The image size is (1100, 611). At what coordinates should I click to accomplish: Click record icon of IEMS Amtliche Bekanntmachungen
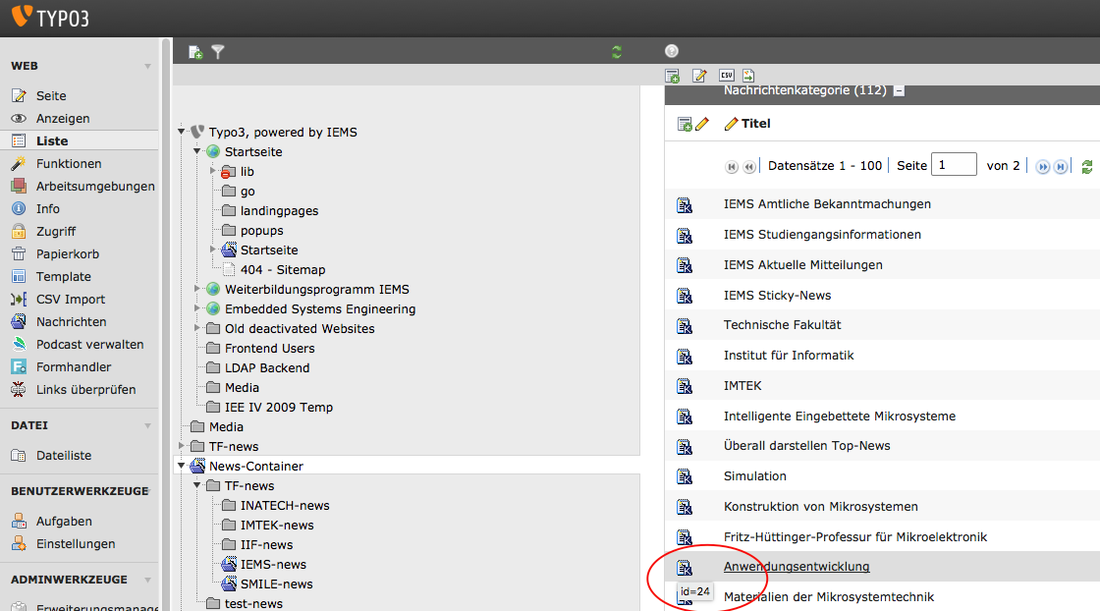(x=685, y=205)
